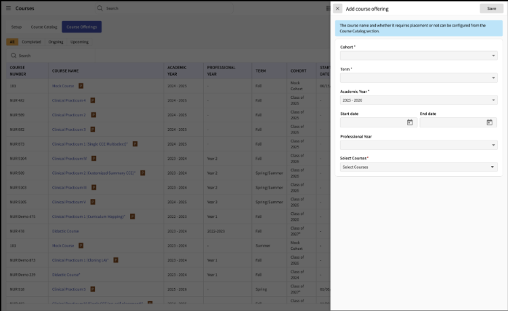508x311 pixels.
Task: Open Clinical Practicum 1 (Cloning LA) link
Action: 81,260
